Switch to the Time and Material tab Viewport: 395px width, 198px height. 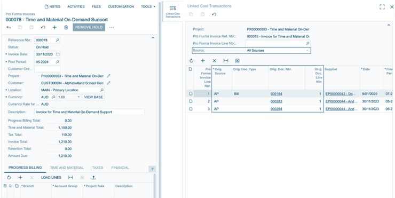67,168
